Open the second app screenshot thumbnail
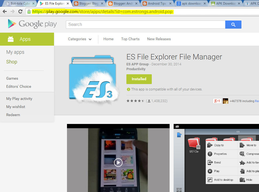259x192 pixels. point(216,158)
